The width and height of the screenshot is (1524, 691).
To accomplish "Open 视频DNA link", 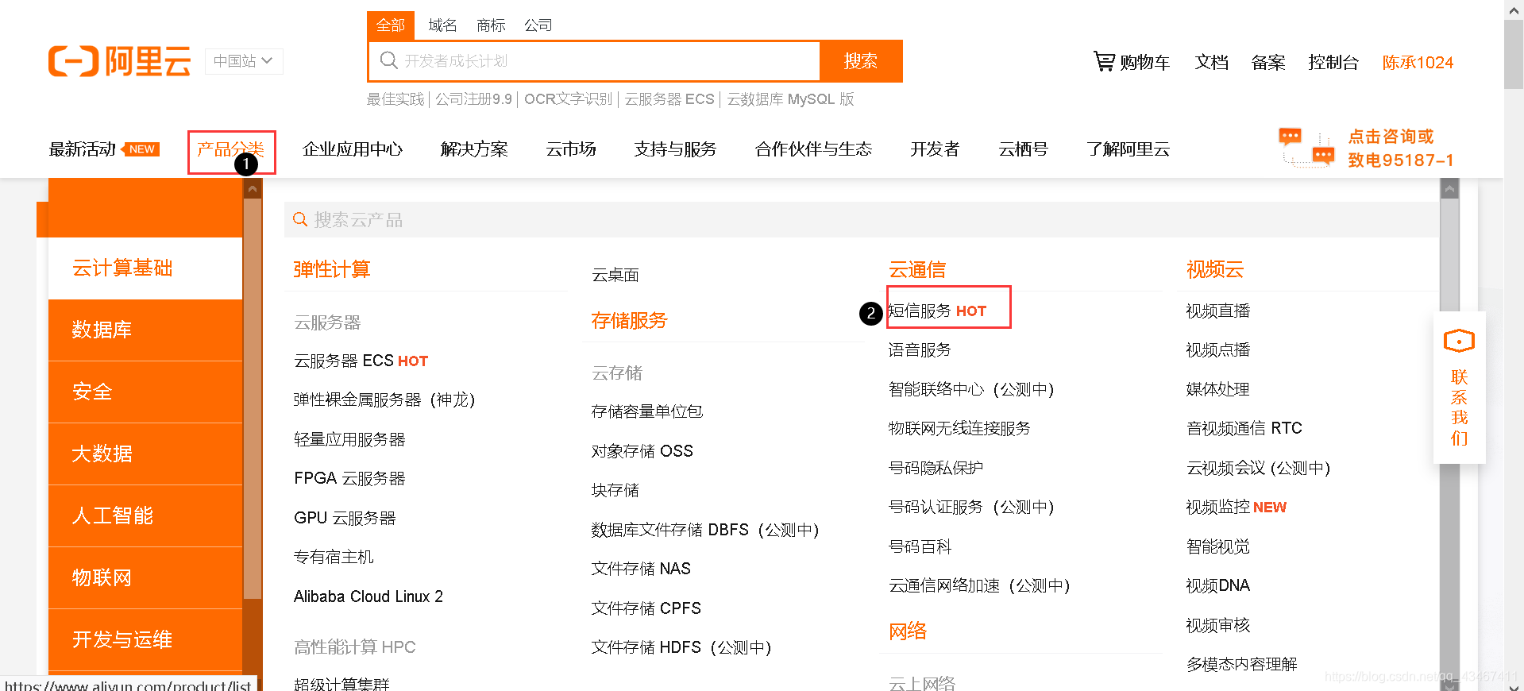I will coord(1218,586).
